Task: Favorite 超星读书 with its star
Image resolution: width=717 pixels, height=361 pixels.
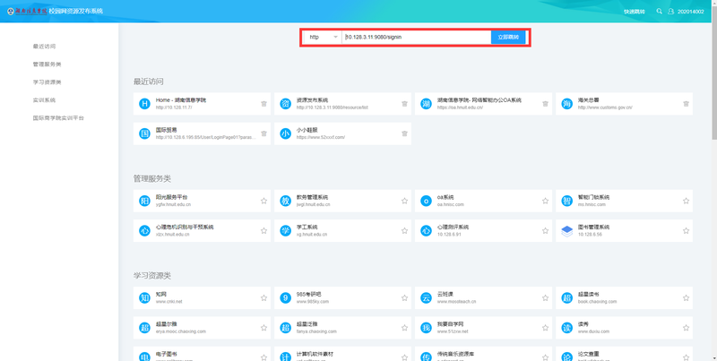Action: click(686, 298)
